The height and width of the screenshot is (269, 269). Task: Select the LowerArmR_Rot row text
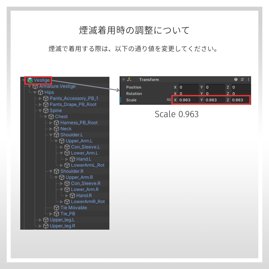[88, 201]
